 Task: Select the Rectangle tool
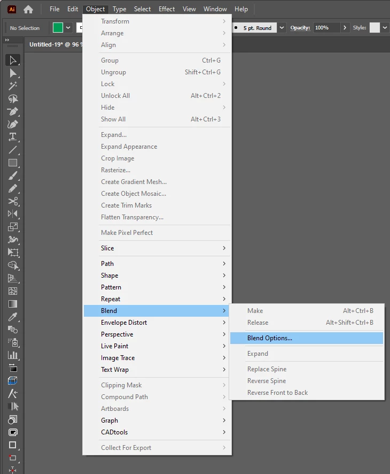13,163
